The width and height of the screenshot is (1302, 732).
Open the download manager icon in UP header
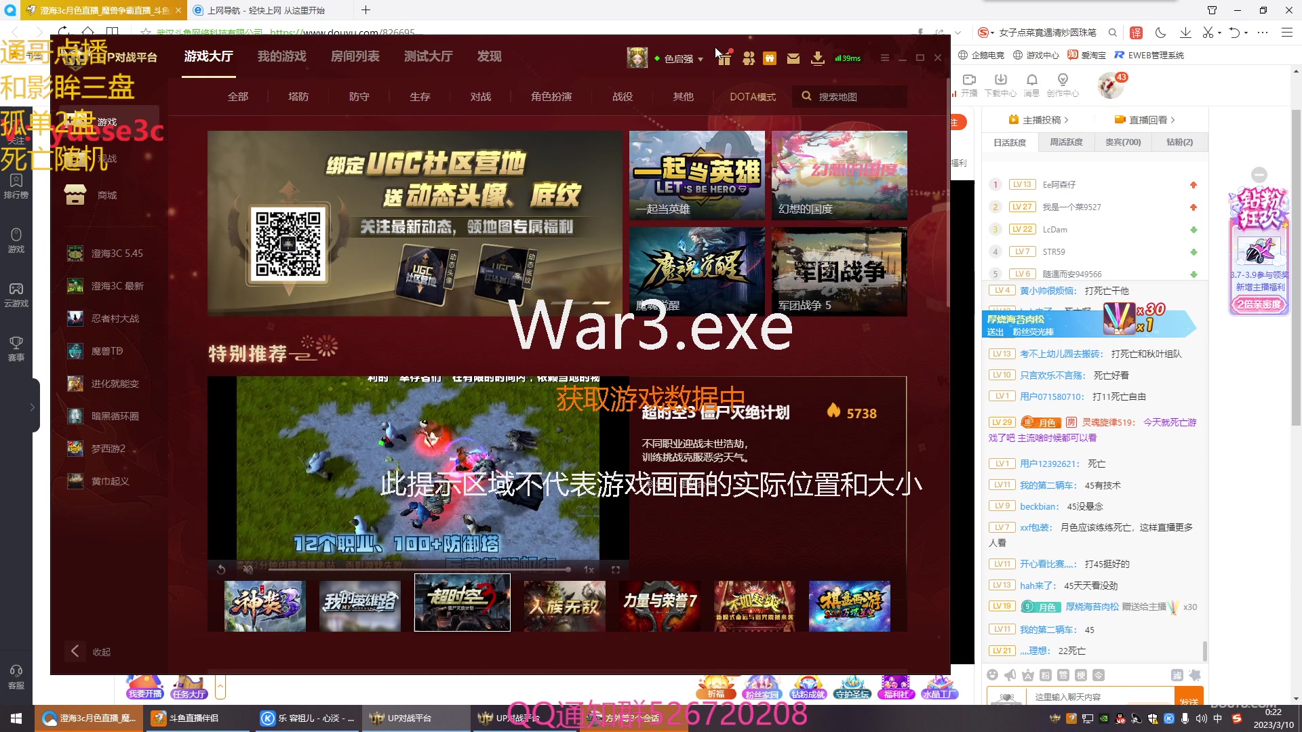818,58
